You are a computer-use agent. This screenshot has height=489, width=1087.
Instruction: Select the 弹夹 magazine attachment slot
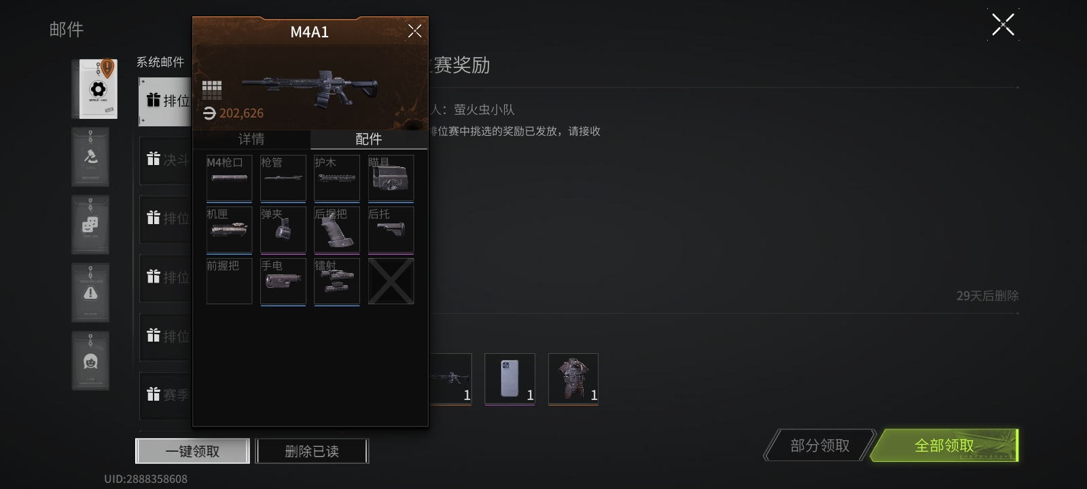(283, 230)
